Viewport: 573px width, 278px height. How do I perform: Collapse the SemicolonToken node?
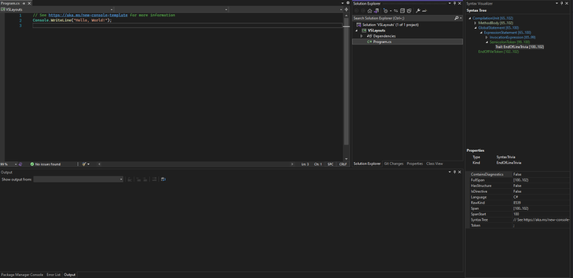[487, 42]
